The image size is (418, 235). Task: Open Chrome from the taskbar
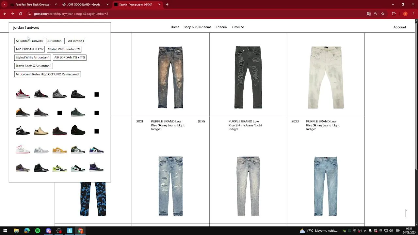point(80,231)
